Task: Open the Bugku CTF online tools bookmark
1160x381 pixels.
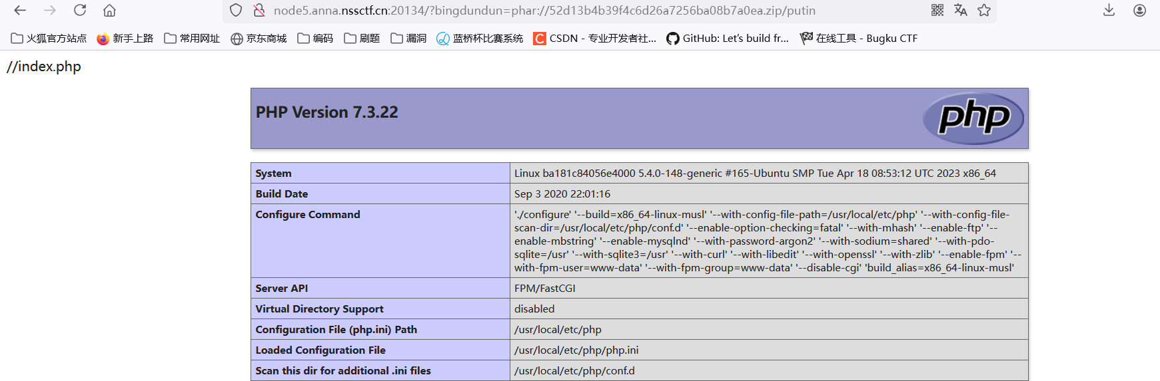Action: tap(859, 39)
